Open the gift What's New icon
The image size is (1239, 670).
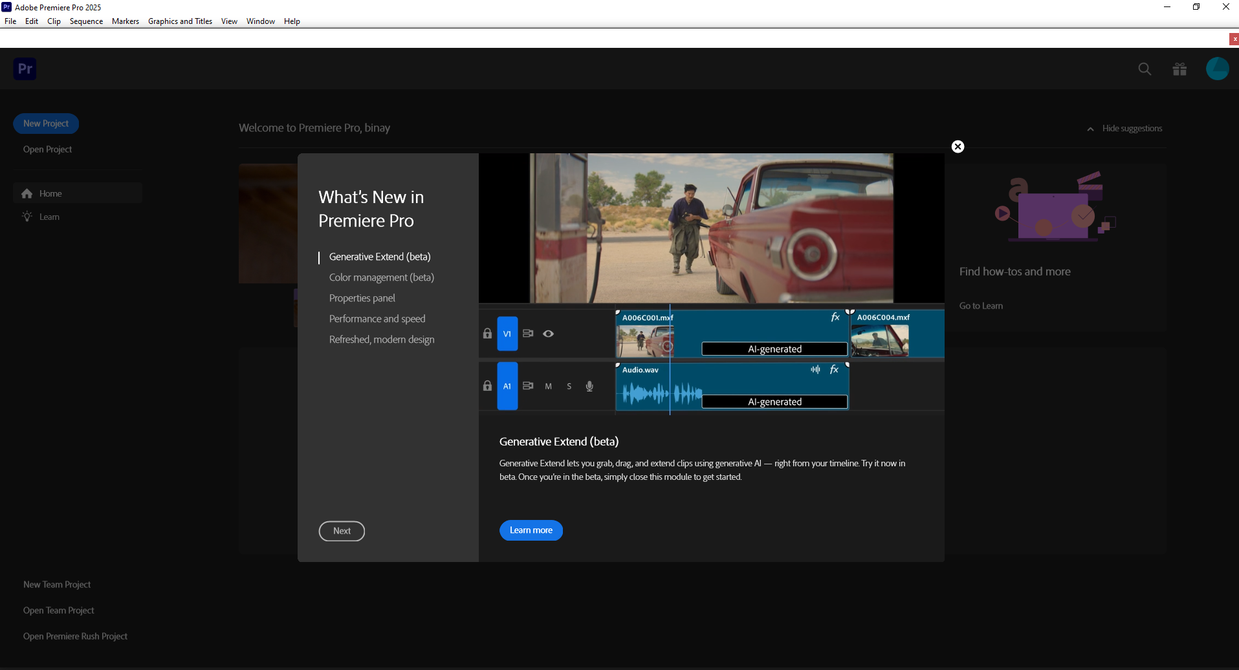pyautogui.click(x=1179, y=69)
